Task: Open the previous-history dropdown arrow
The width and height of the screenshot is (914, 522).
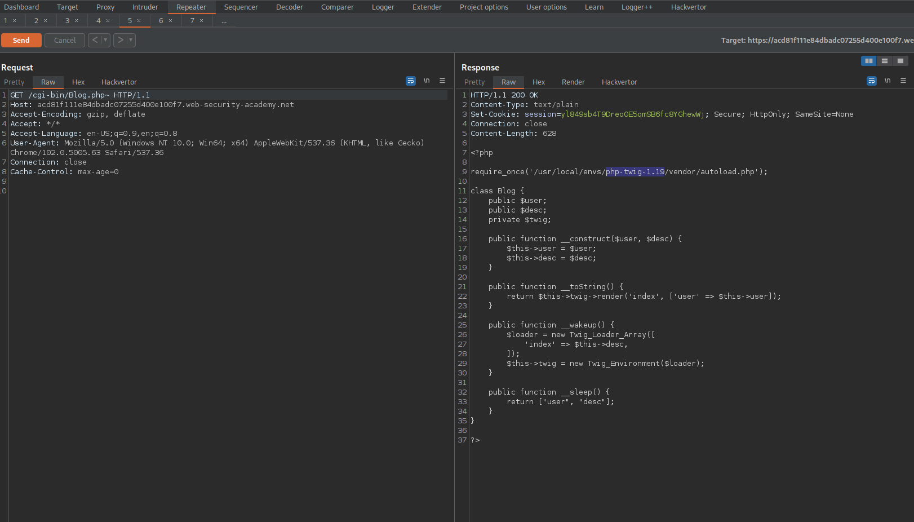Action: point(105,40)
